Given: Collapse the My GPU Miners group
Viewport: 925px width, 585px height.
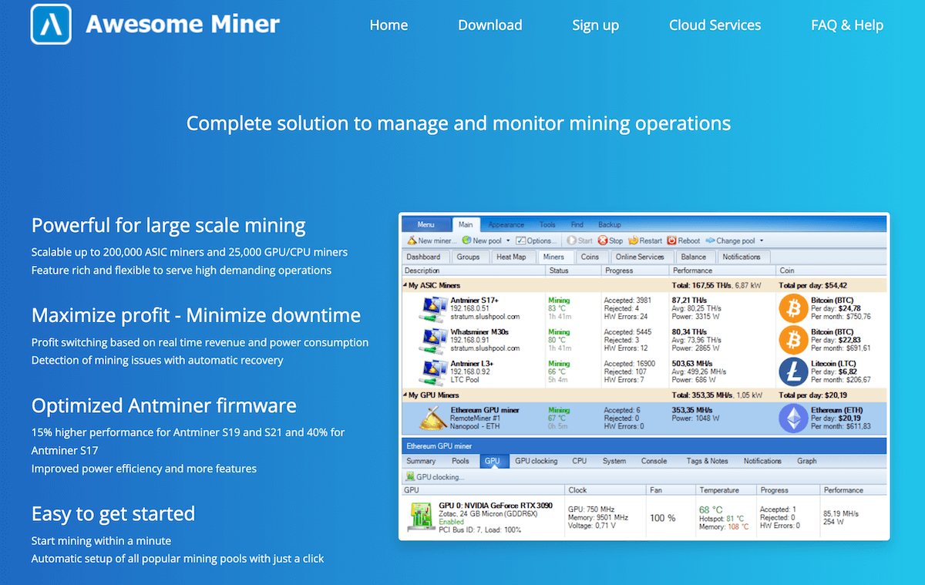Looking at the screenshot, I should pos(405,395).
